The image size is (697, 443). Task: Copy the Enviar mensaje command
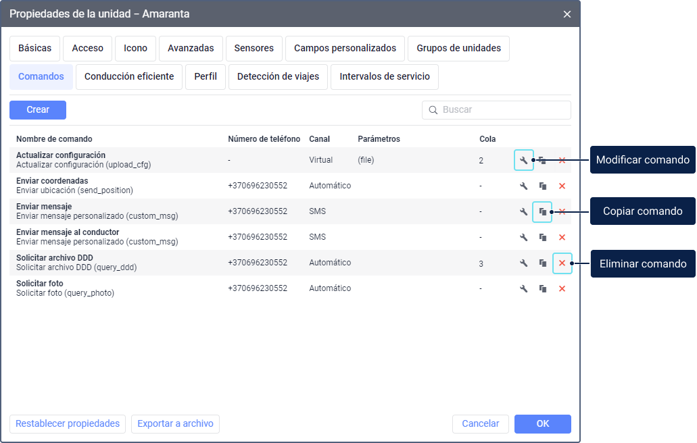pos(542,211)
